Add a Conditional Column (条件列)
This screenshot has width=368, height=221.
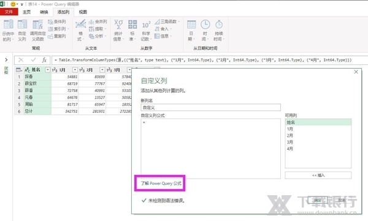tap(57, 22)
